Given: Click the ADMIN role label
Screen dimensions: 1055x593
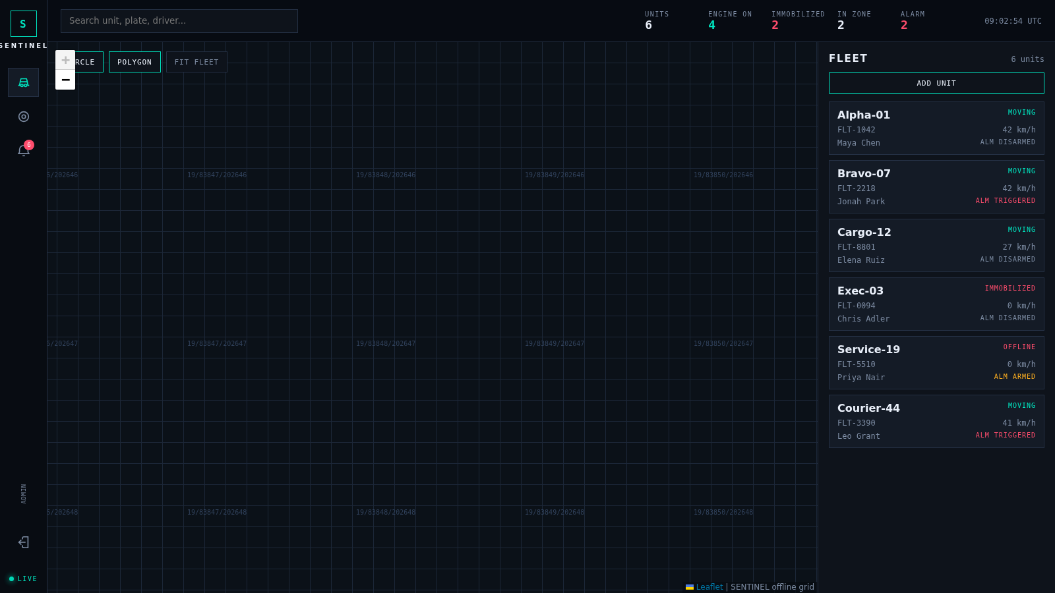Looking at the screenshot, I should [24, 494].
